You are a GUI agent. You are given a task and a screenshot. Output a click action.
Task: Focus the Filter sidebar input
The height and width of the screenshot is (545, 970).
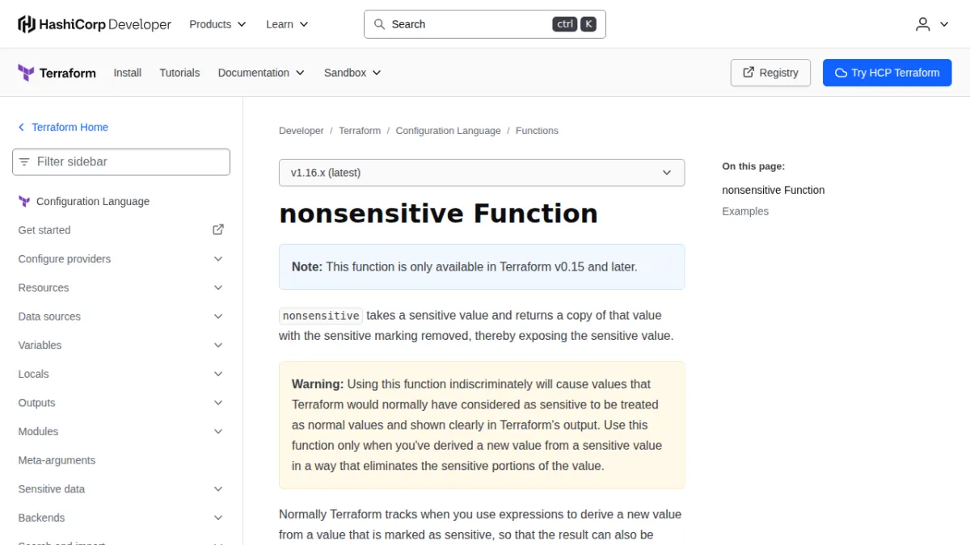click(121, 161)
